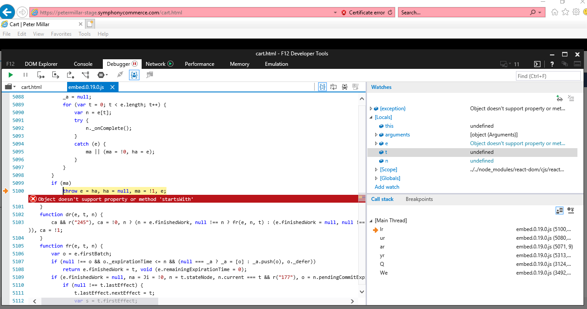The height and width of the screenshot is (309, 587).
Task: Open the console panel toggle icon
Action: (537, 64)
